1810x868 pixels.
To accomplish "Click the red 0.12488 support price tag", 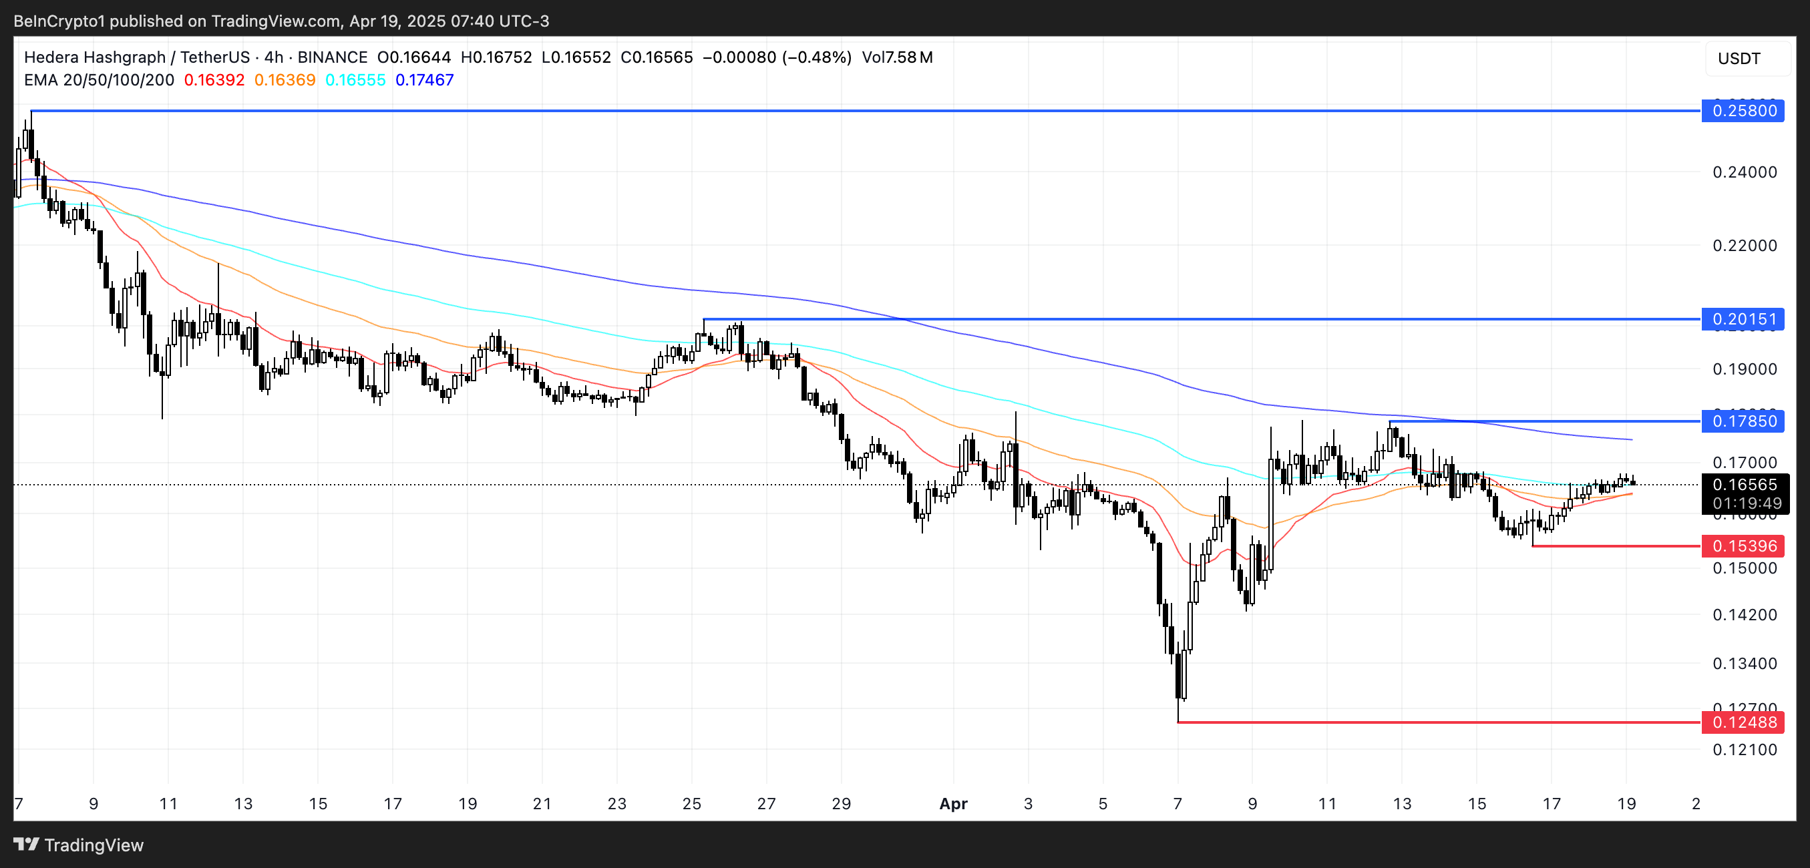I will (x=1743, y=722).
